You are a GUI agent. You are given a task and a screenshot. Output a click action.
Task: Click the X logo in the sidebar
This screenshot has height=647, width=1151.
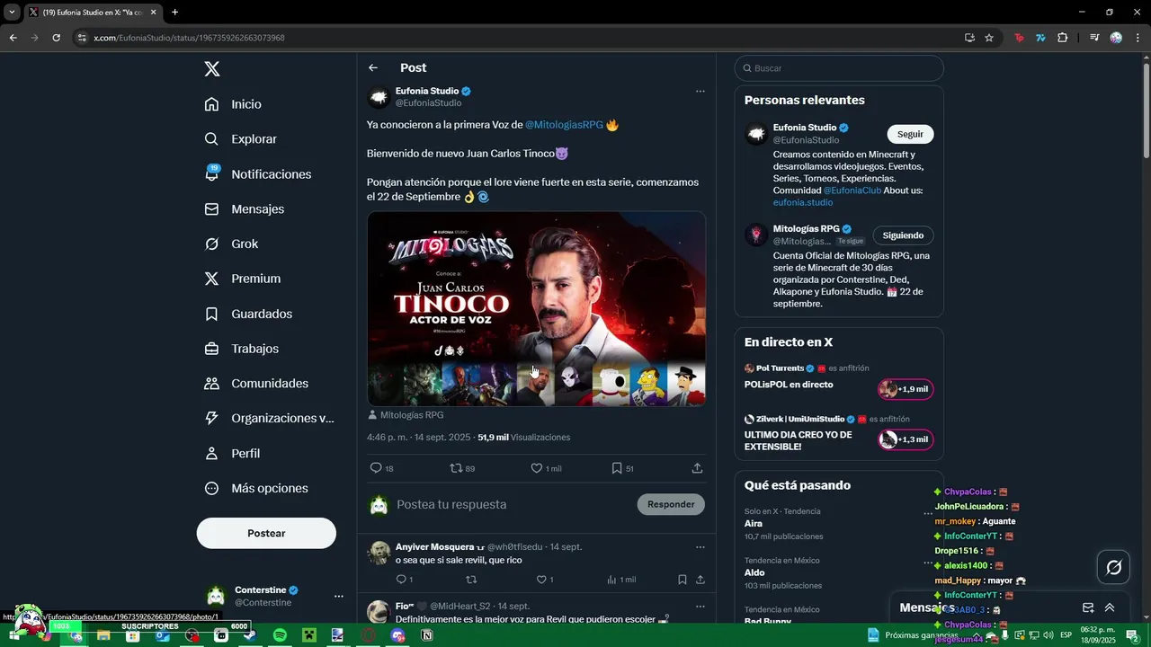(x=211, y=69)
